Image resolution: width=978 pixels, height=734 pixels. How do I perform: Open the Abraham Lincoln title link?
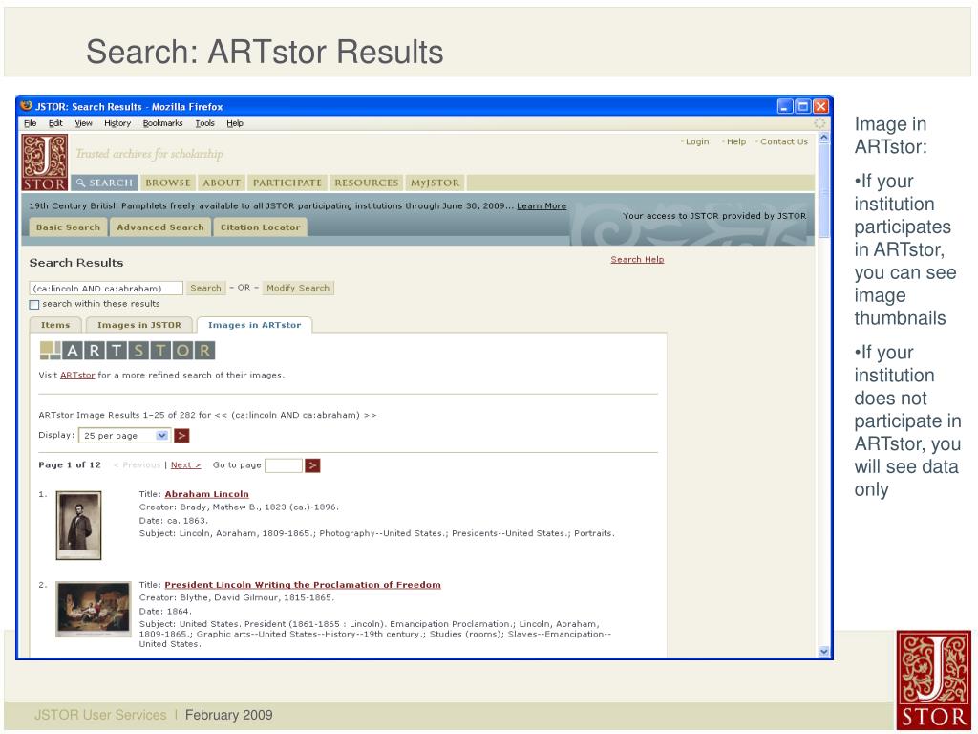click(206, 494)
